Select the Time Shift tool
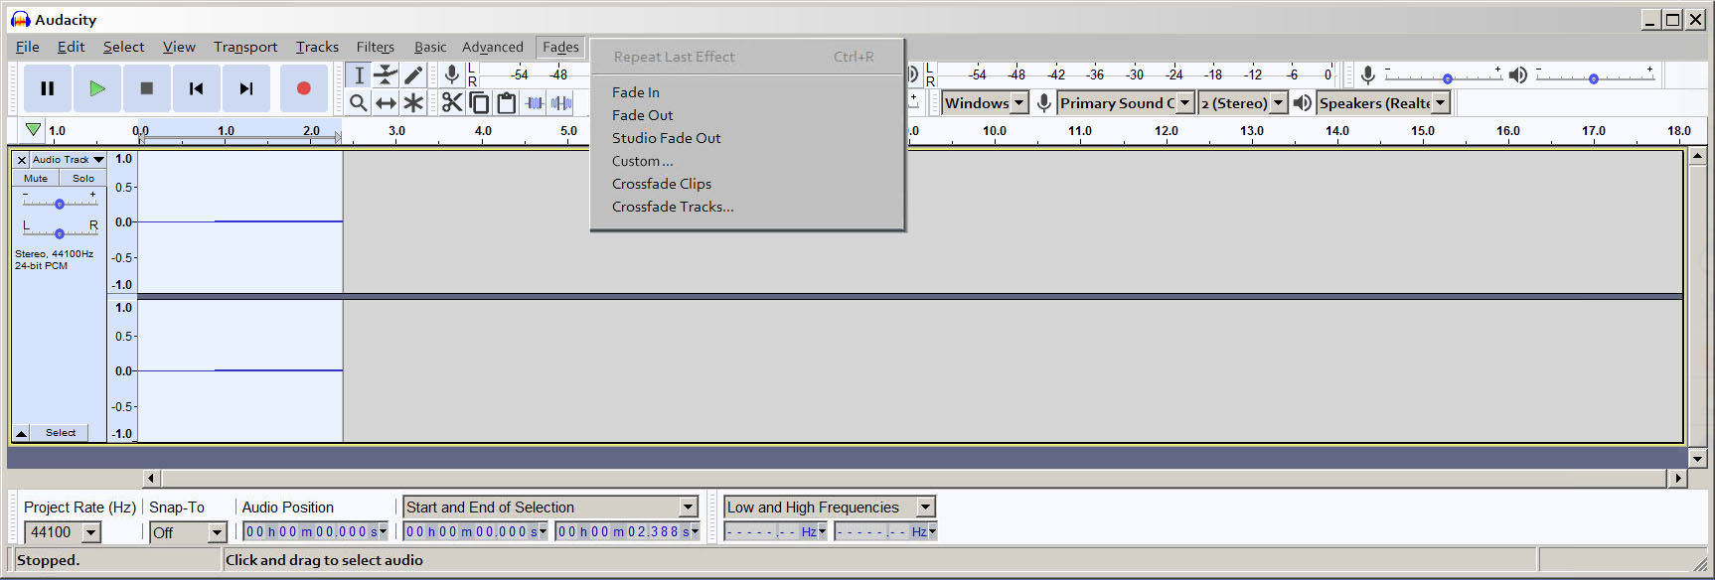 pos(386,102)
